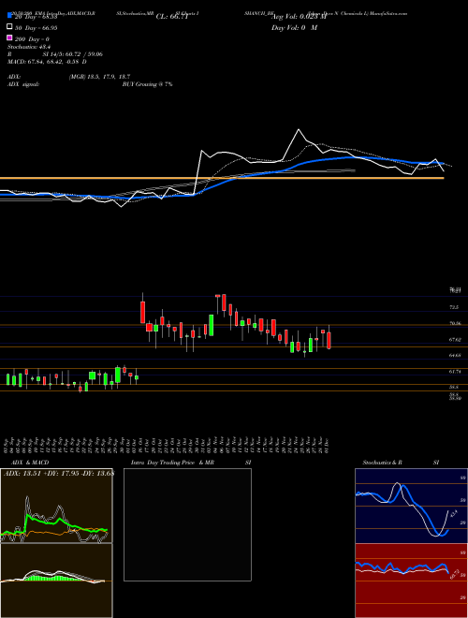Click the 'Avg Vol: 0.023 M' text
Image resolution: width=468 pixels, height=618 pixels.
point(300,17)
